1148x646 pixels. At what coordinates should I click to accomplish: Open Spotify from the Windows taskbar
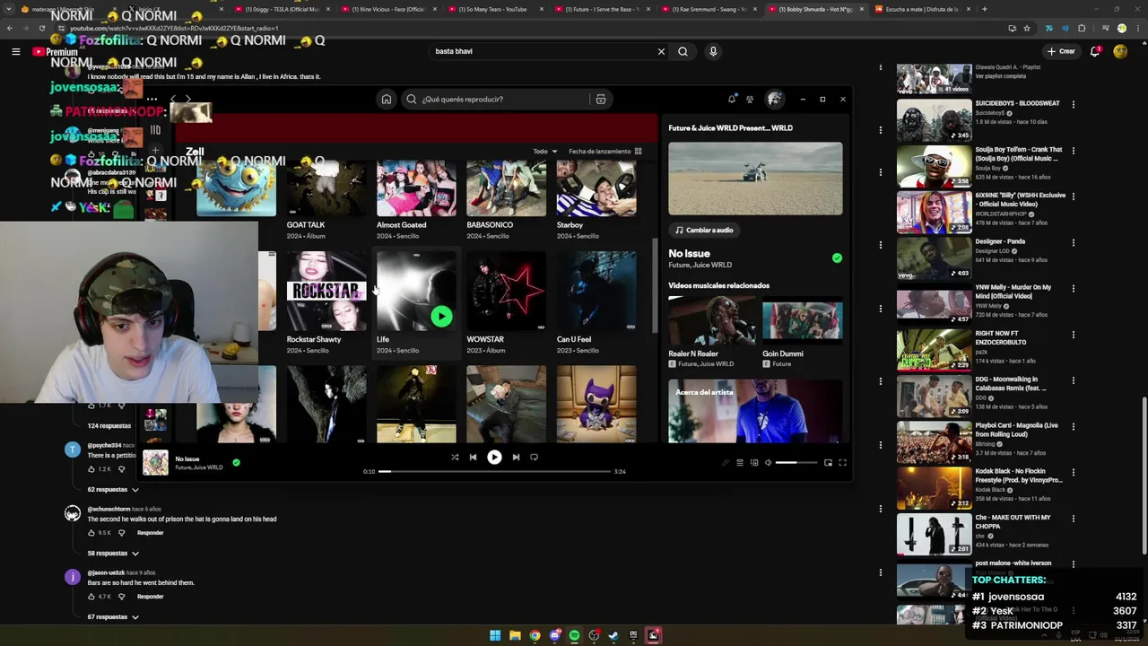pyautogui.click(x=574, y=635)
